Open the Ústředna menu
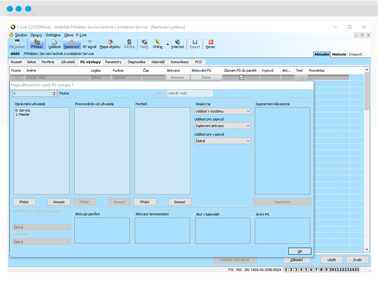This screenshot has height=281, width=378. (53, 35)
